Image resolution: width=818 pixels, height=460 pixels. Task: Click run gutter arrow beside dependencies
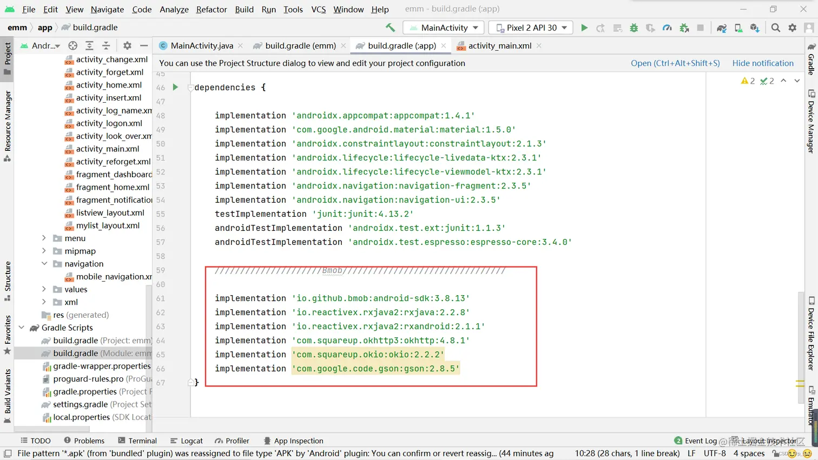175,87
